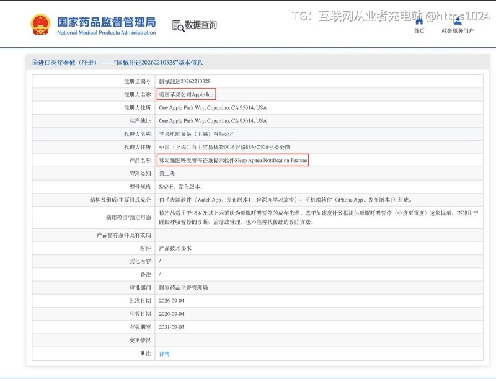496x379 pixels.
Task: Click the national emblem logo
Action: 40,24
